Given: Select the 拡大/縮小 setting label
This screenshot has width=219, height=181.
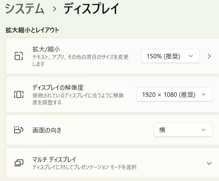Looking at the screenshot, I should click(47, 49).
